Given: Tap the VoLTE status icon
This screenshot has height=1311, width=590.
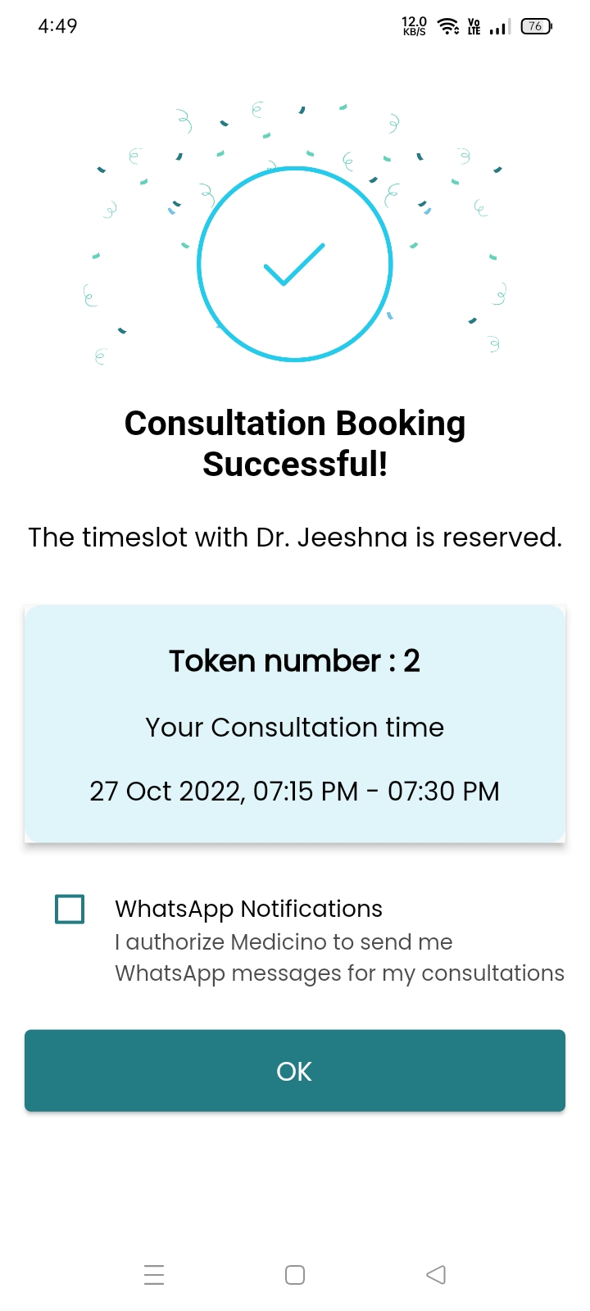Looking at the screenshot, I should [x=474, y=26].
